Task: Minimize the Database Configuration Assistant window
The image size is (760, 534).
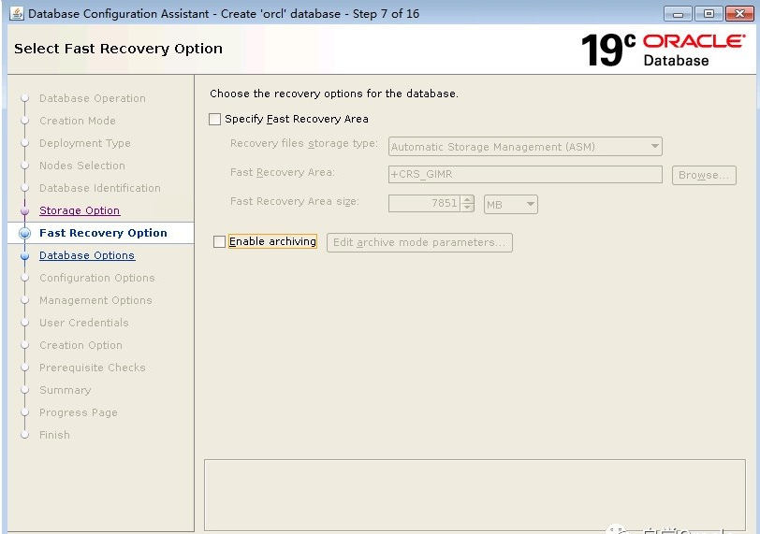Action: [x=678, y=13]
